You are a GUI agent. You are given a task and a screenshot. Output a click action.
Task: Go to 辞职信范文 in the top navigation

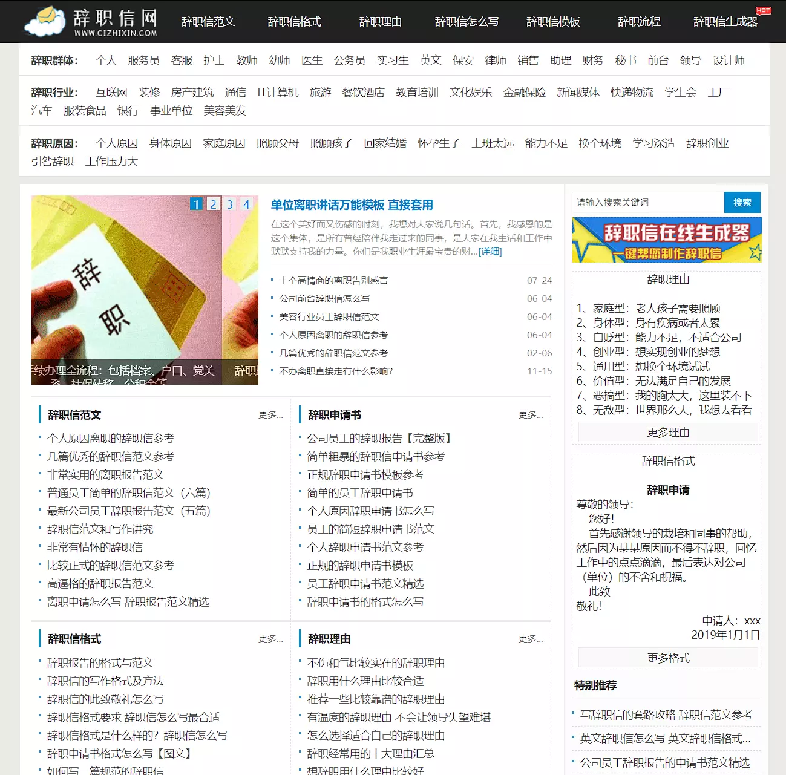coord(208,22)
